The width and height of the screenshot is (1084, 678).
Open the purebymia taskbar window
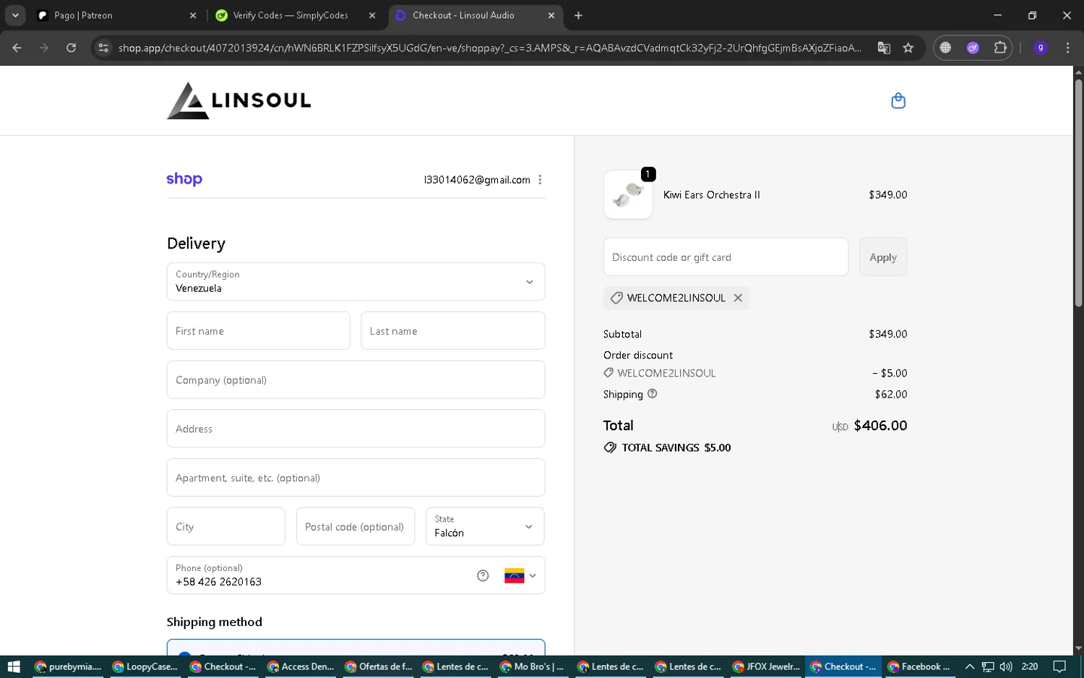pos(69,666)
